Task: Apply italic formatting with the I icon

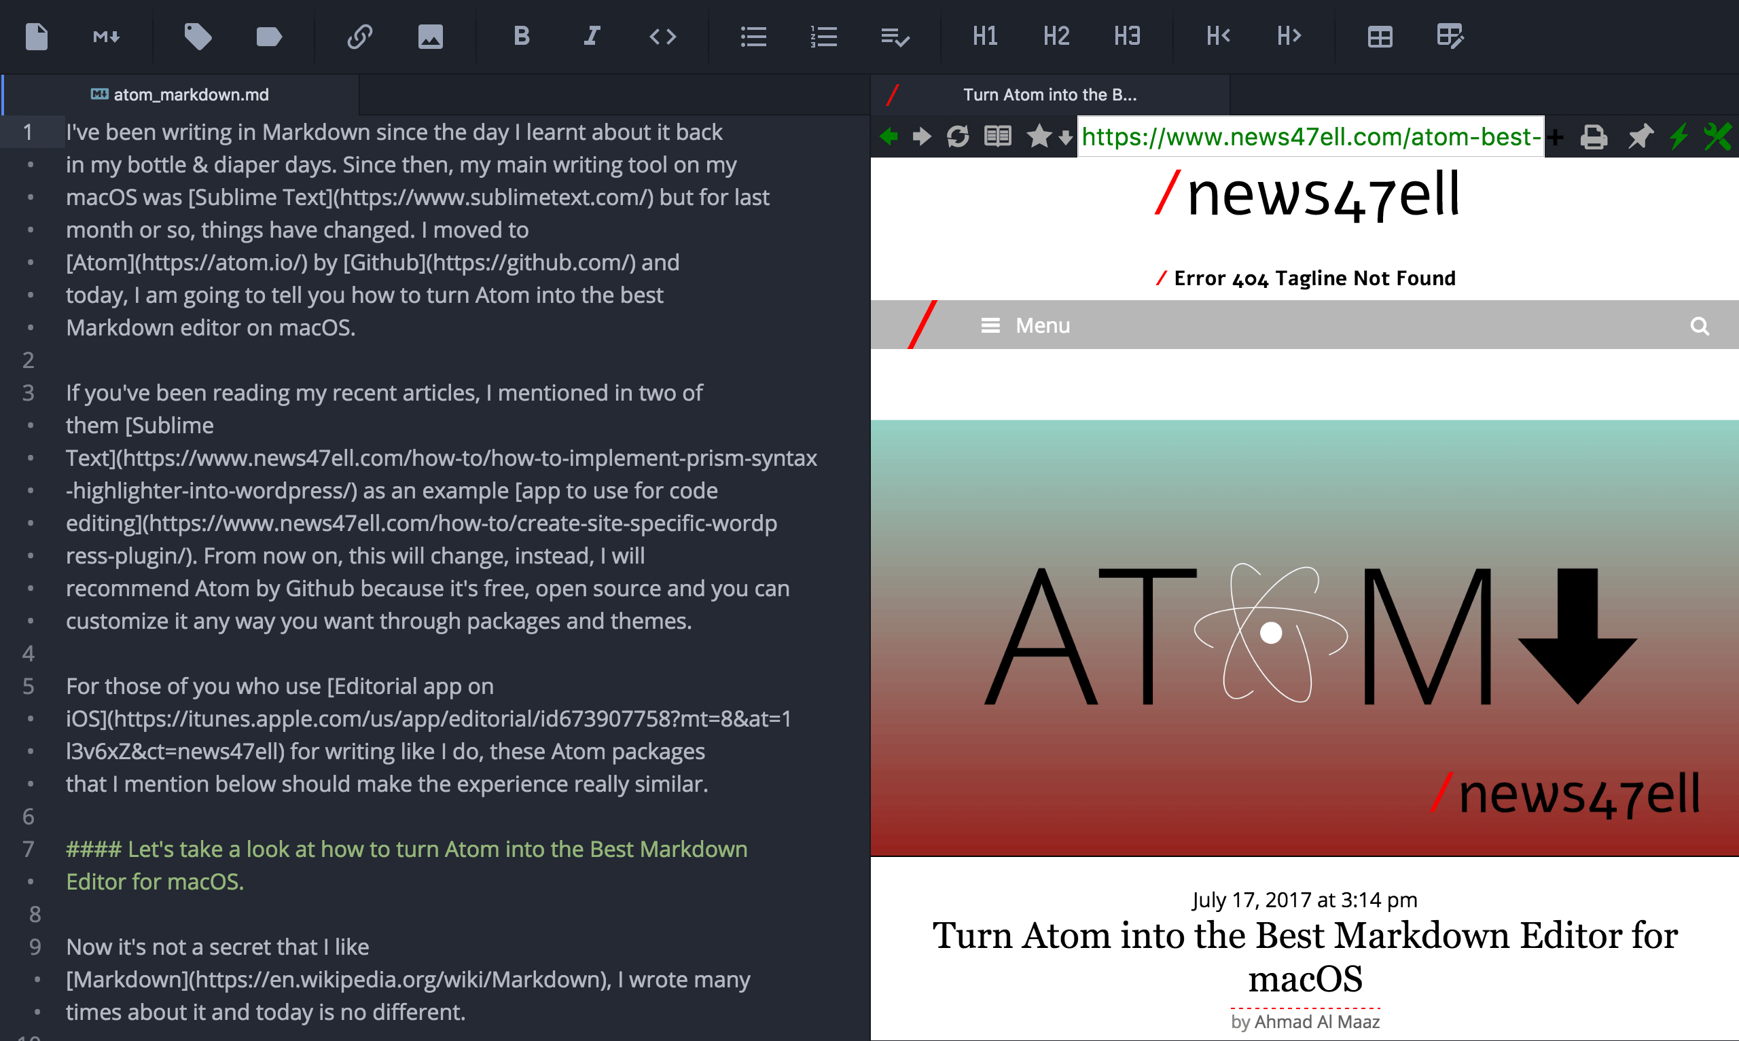Action: point(592,36)
